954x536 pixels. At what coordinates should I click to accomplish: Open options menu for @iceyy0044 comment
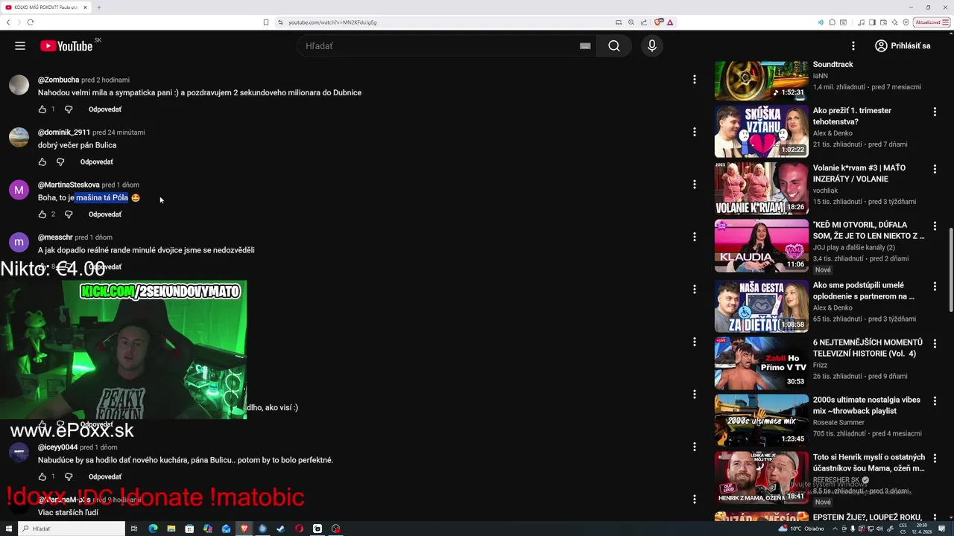pyautogui.click(x=694, y=447)
